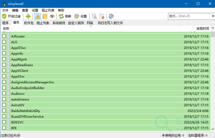Image resolution: width=215 pixels, height=138 pixels.
Task: Open the 阻止列表 menu in menu bar
Action: click(48, 10)
